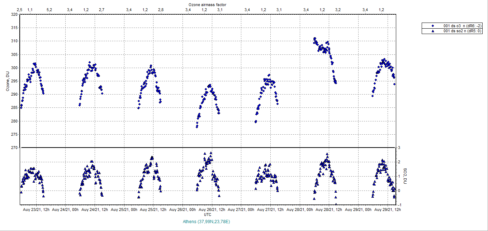This screenshot has width=488, height=231.
Task: Click the 'UTC' x-axis label
Action: [207, 215]
